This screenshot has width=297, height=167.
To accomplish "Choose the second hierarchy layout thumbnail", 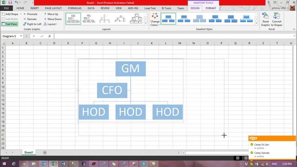I will tap(89, 19).
